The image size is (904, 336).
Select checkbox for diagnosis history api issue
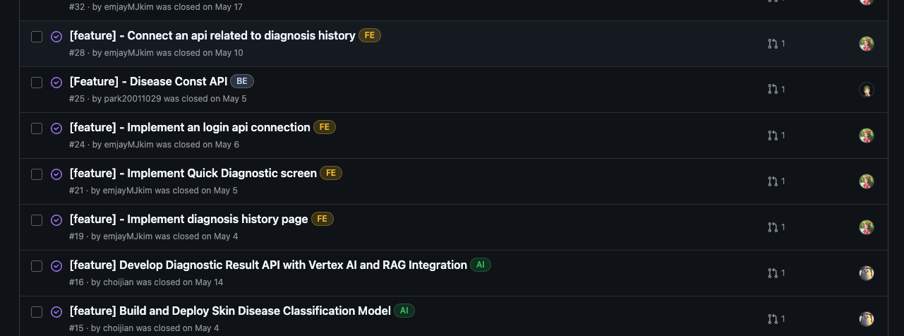37,37
